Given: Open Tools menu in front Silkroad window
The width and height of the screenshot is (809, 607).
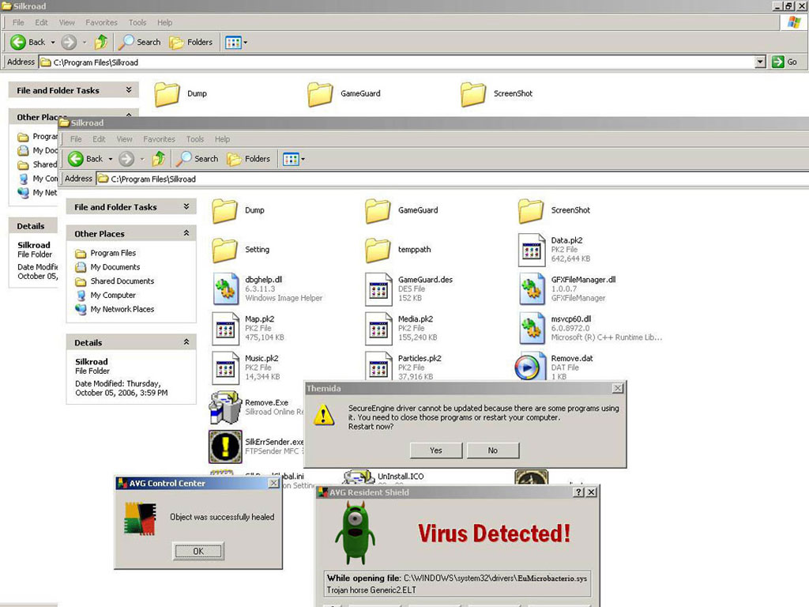Looking at the screenshot, I should (x=195, y=139).
